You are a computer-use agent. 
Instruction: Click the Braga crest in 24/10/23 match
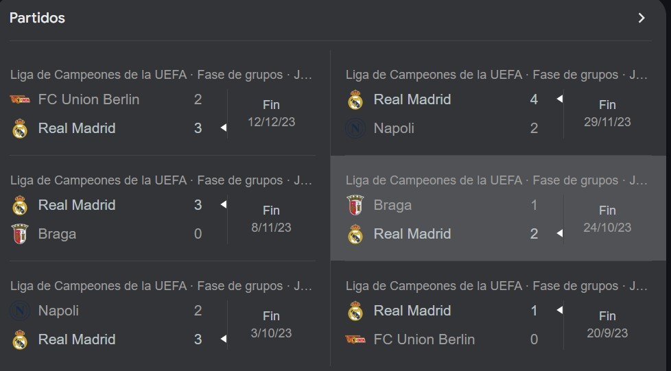355,205
